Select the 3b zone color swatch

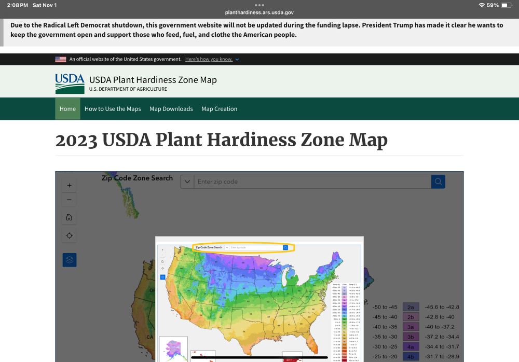tap(411, 337)
